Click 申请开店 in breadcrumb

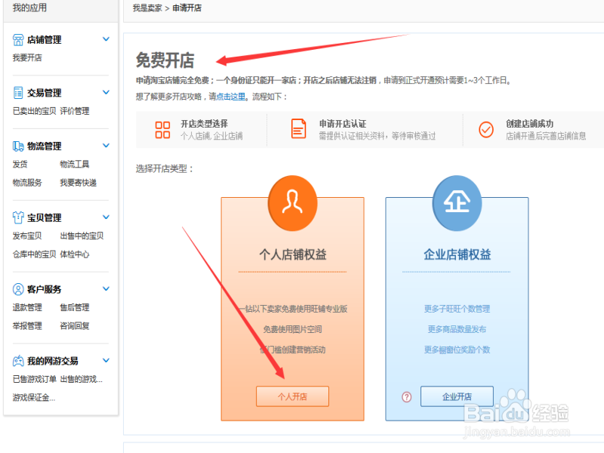point(186,8)
